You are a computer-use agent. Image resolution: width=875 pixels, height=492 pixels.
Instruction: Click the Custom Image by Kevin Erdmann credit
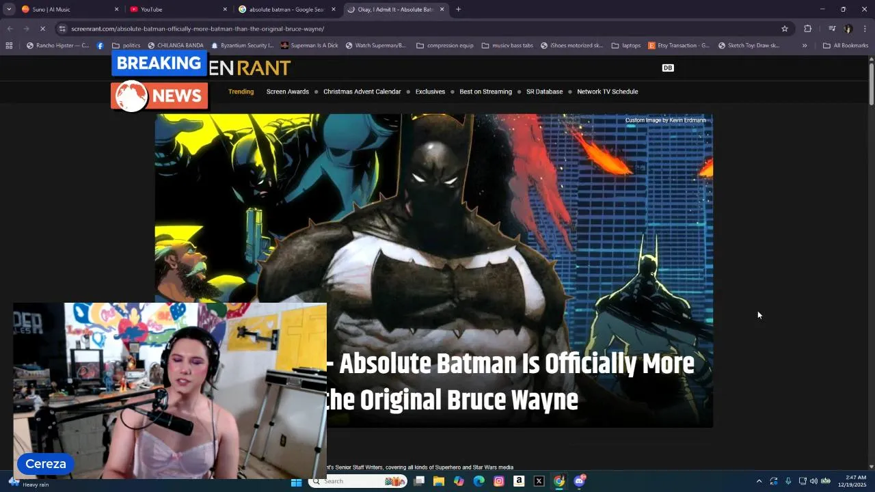[665, 120]
